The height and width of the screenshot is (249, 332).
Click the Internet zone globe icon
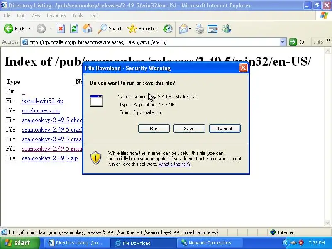click(x=273, y=232)
